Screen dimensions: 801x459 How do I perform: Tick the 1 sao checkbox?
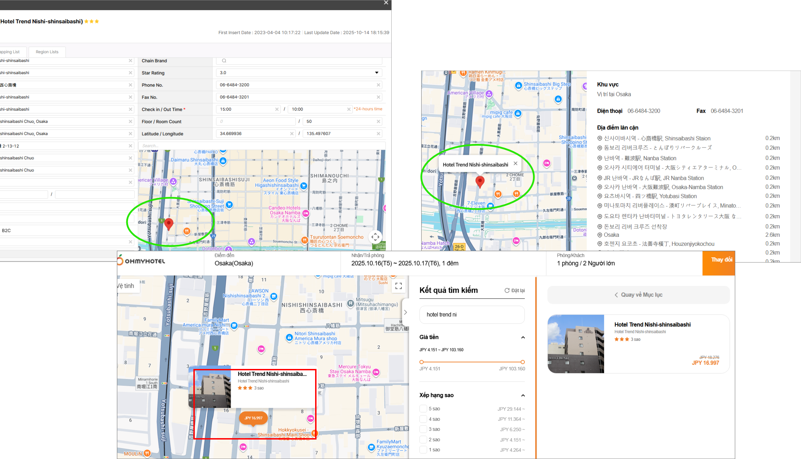tap(423, 450)
